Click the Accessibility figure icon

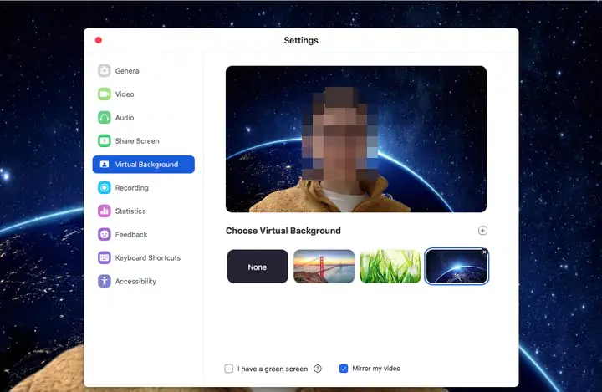104,282
